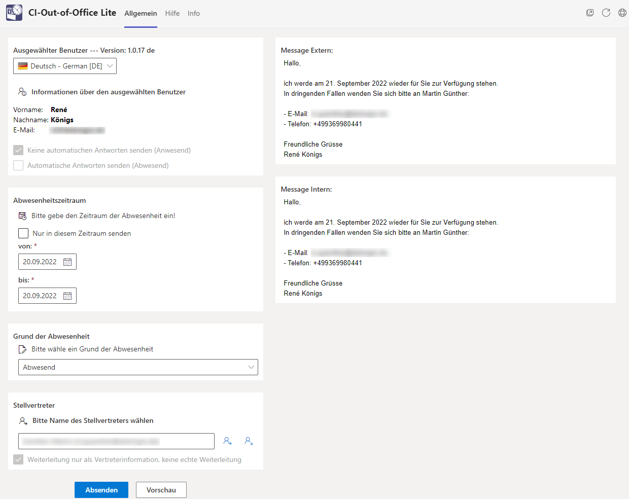The height and width of the screenshot is (499, 629).
Task: Expand the 'Abwesend' reason dropdown
Action: coord(138,367)
